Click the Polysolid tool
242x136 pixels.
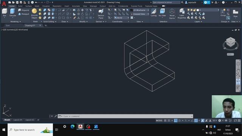23,10
